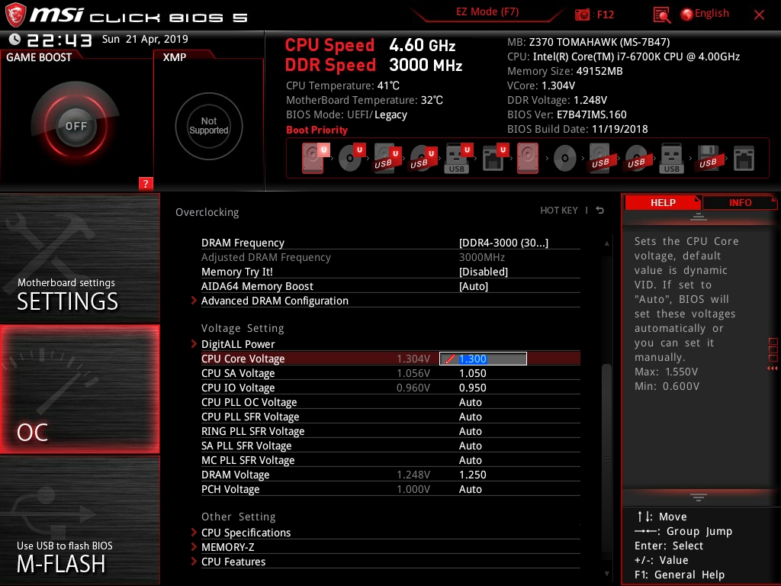Select the CPU PLL SFR Voltage row
The width and height of the screenshot is (781, 586).
[x=390, y=417]
